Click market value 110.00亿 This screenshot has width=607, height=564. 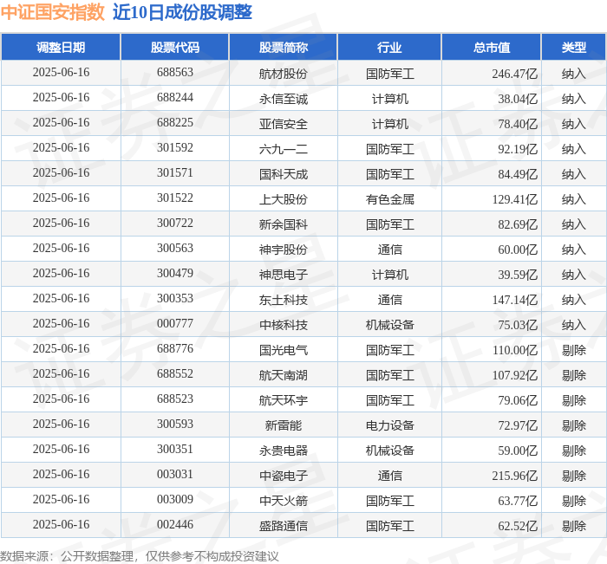click(515, 350)
